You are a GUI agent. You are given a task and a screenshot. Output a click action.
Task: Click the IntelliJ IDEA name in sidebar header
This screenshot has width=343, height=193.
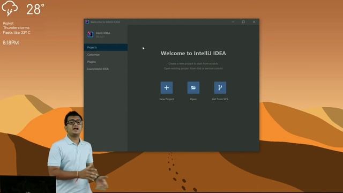tap(103, 33)
